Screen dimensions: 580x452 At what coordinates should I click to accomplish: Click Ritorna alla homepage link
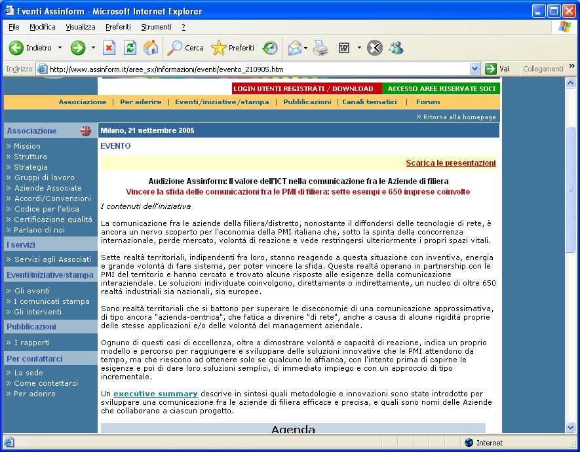point(456,117)
